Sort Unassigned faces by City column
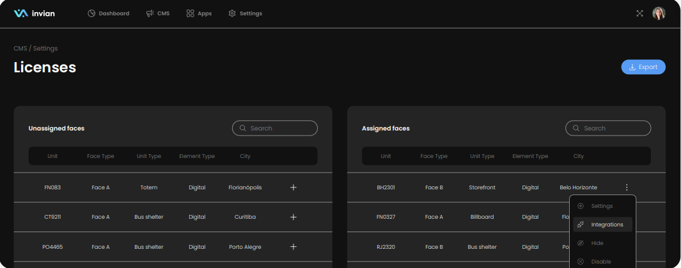 245,156
